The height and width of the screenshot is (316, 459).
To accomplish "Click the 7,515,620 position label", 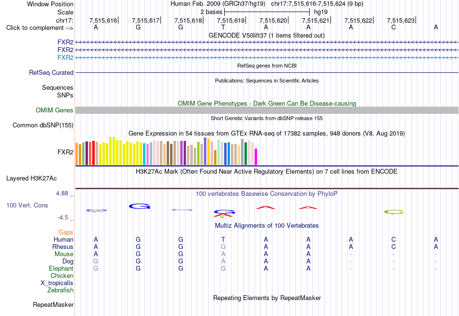I will pyautogui.click(x=273, y=20).
